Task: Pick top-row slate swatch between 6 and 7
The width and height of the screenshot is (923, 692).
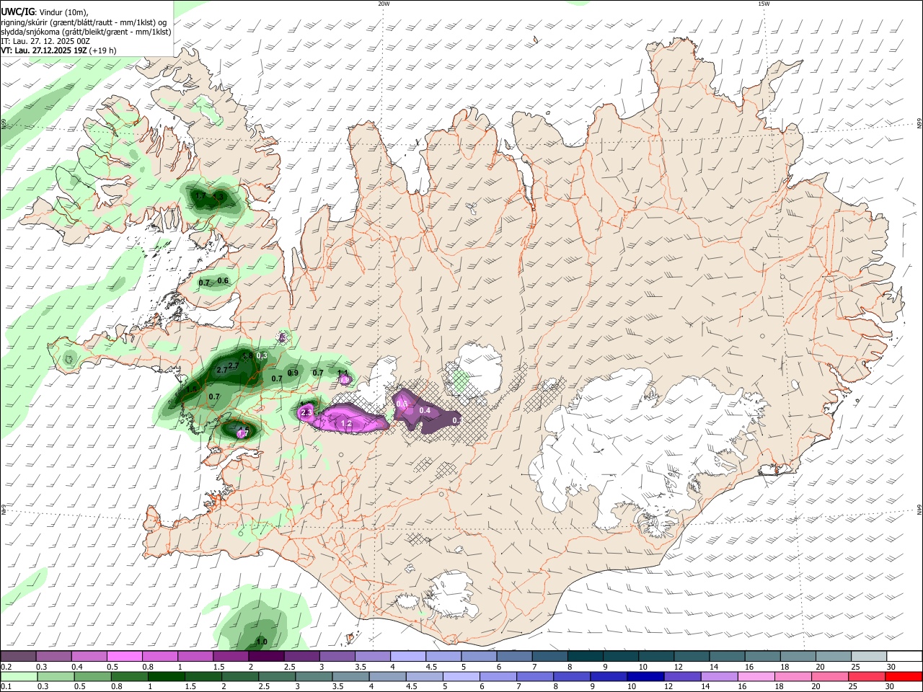Action: [x=515, y=656]
